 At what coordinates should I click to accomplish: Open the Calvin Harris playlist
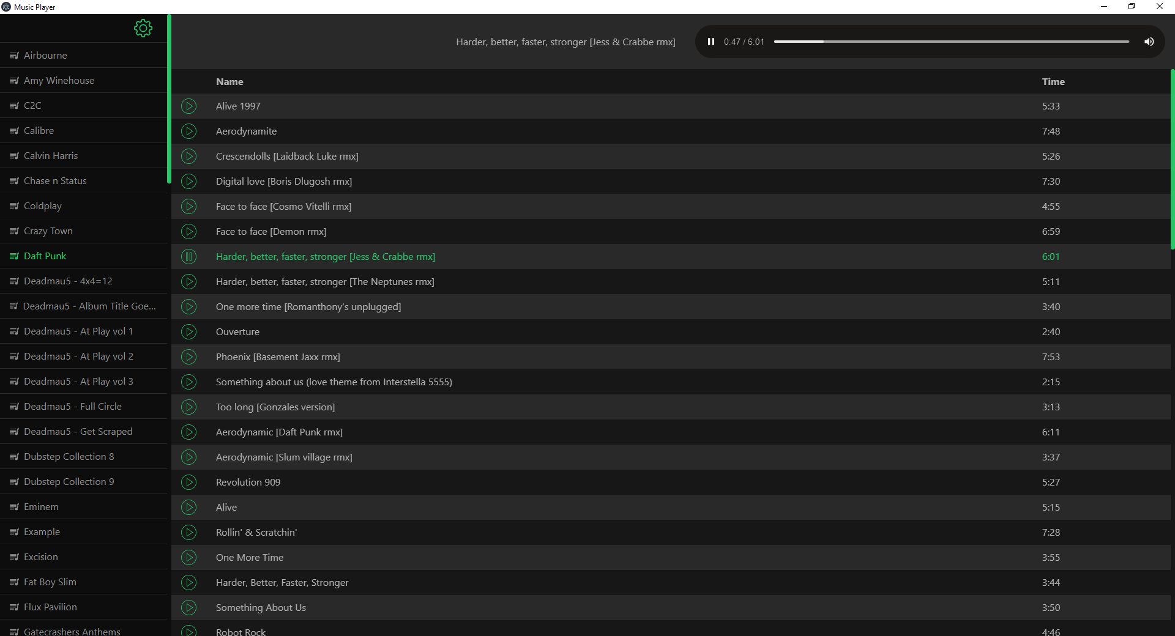83,155
